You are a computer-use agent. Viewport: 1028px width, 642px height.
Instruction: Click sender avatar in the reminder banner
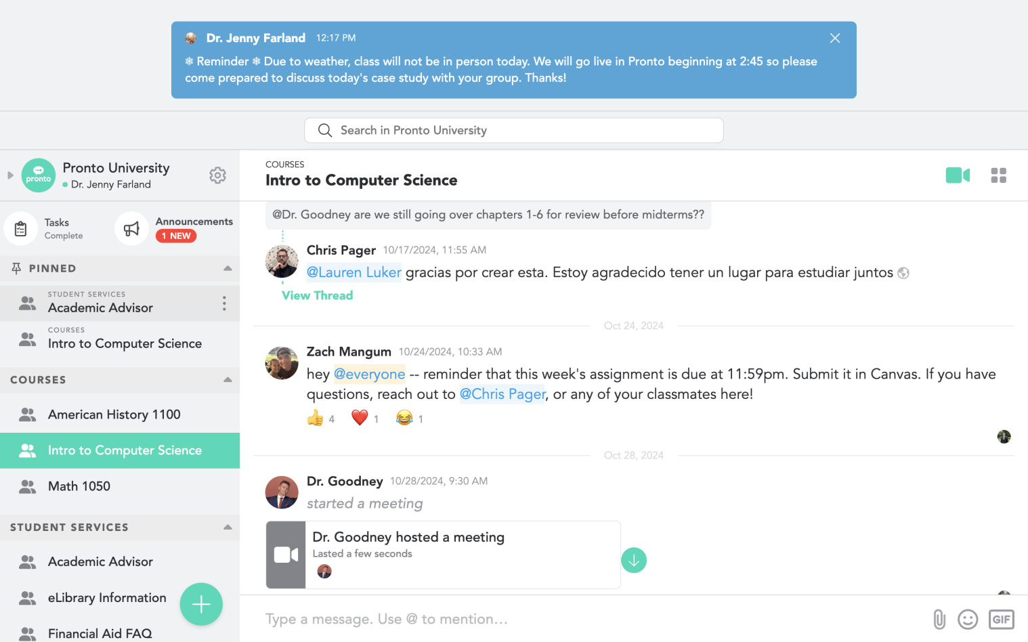(x=191, y=38)
